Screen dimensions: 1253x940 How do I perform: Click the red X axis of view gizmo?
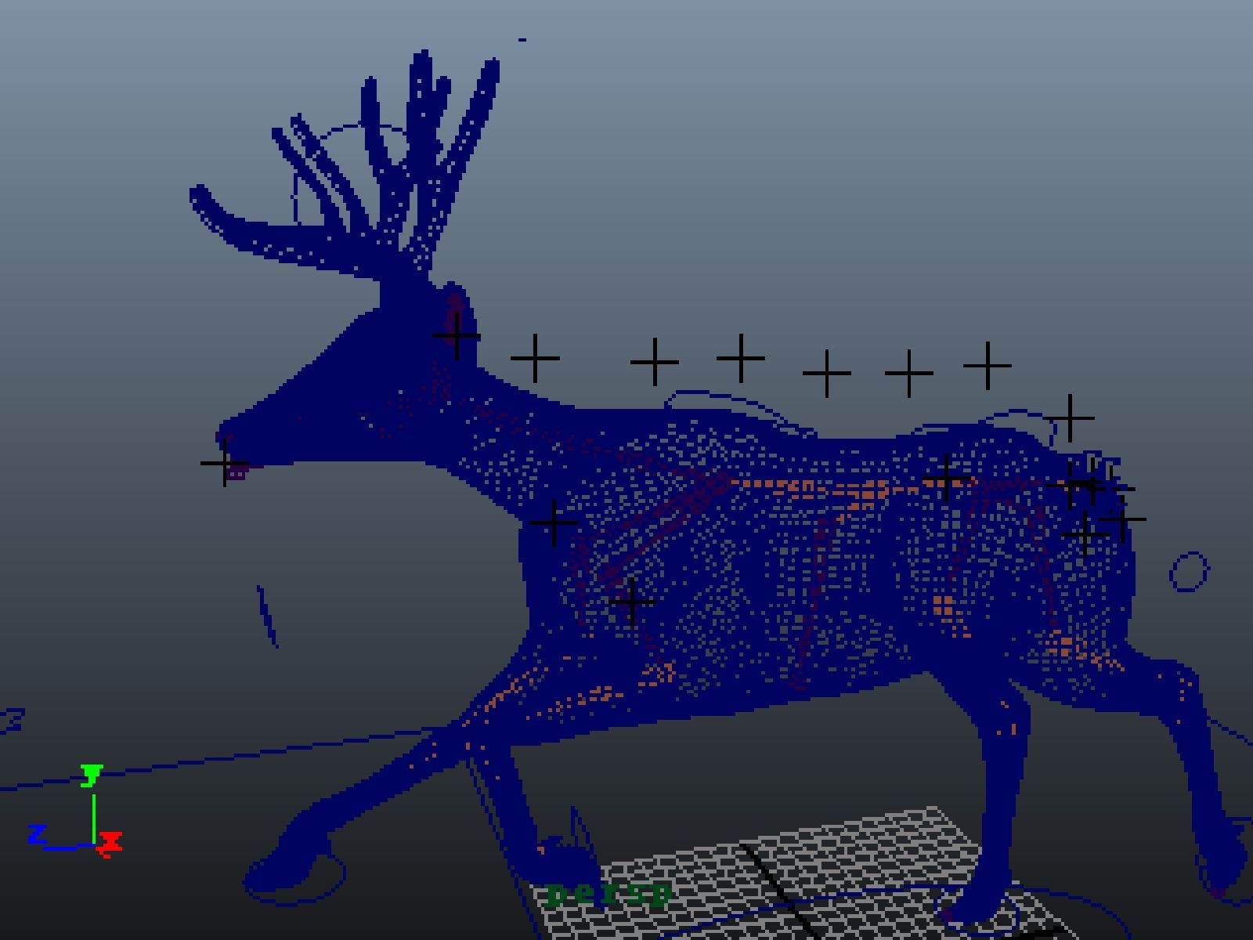(111, 844)
